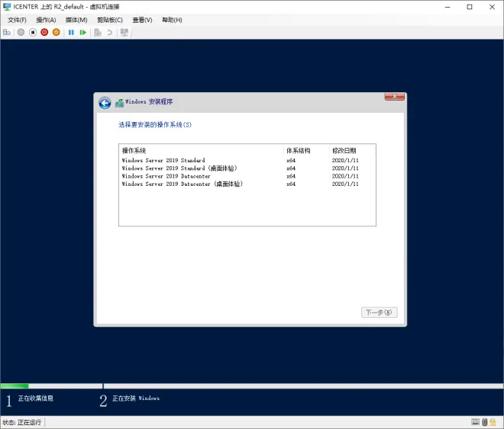Screen dimensions: 504x429
Task: Click the mouse icon in the status bar
Action: tap(485, 422)
